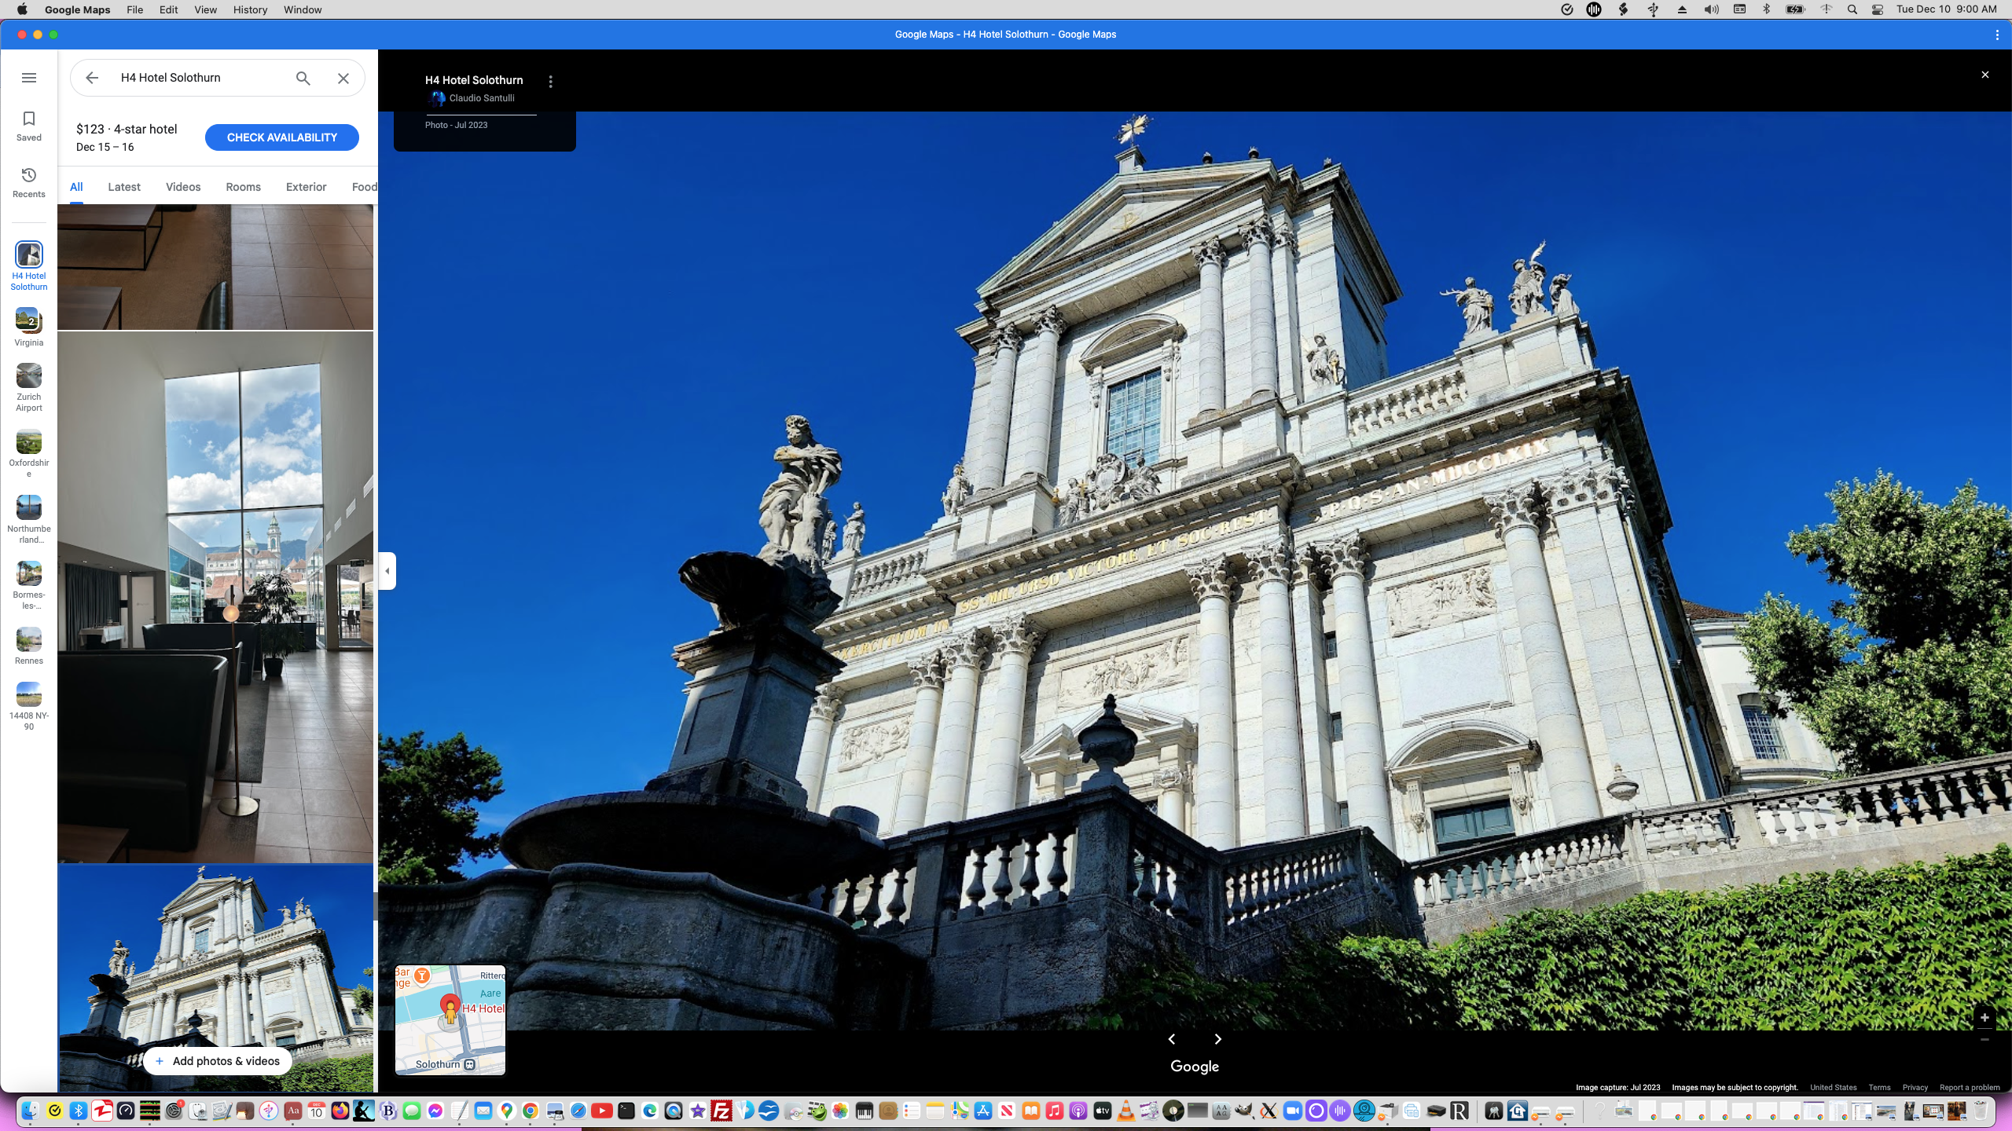Open the Google Maps window kebab menu
This screenshot has height=1131, width=2012.
[x=1997, y=35]
